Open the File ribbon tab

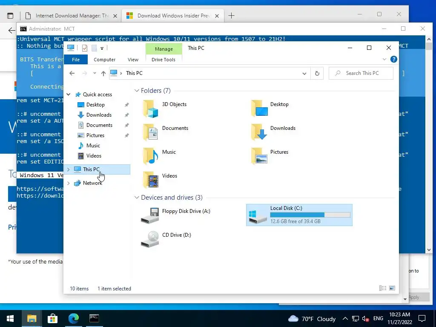76,60
